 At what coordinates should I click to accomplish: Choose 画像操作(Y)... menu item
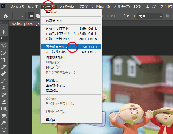(x=71, y=86)
